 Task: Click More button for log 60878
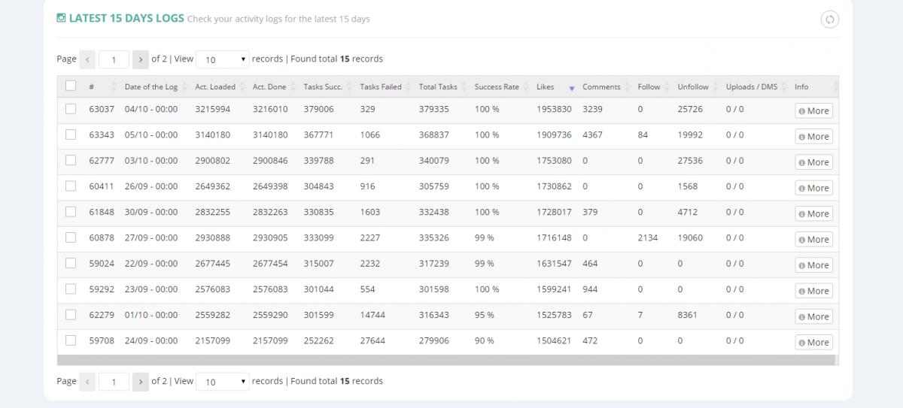(x=813, y=239)
